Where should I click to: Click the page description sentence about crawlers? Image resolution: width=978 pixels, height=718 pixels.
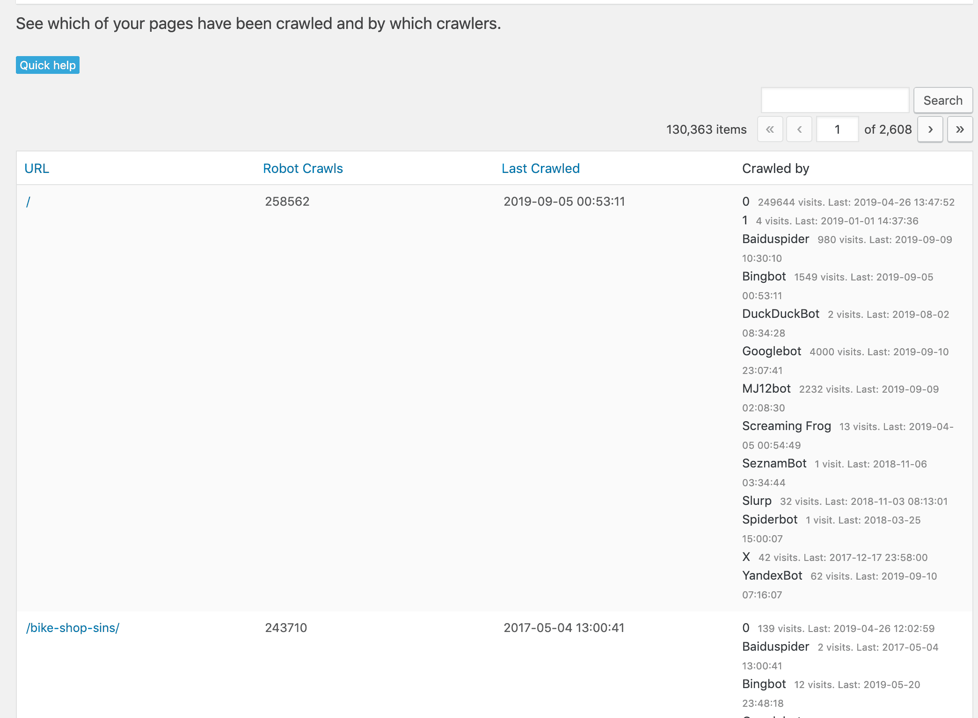point(258,23)
